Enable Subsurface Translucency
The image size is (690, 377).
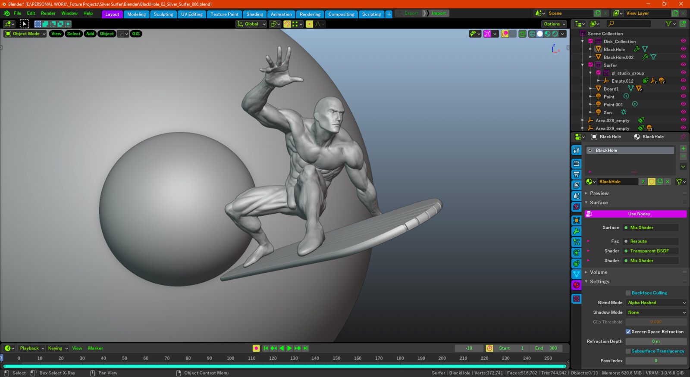point(628,351)
